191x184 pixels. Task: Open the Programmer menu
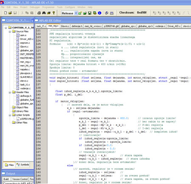[48, 7]
